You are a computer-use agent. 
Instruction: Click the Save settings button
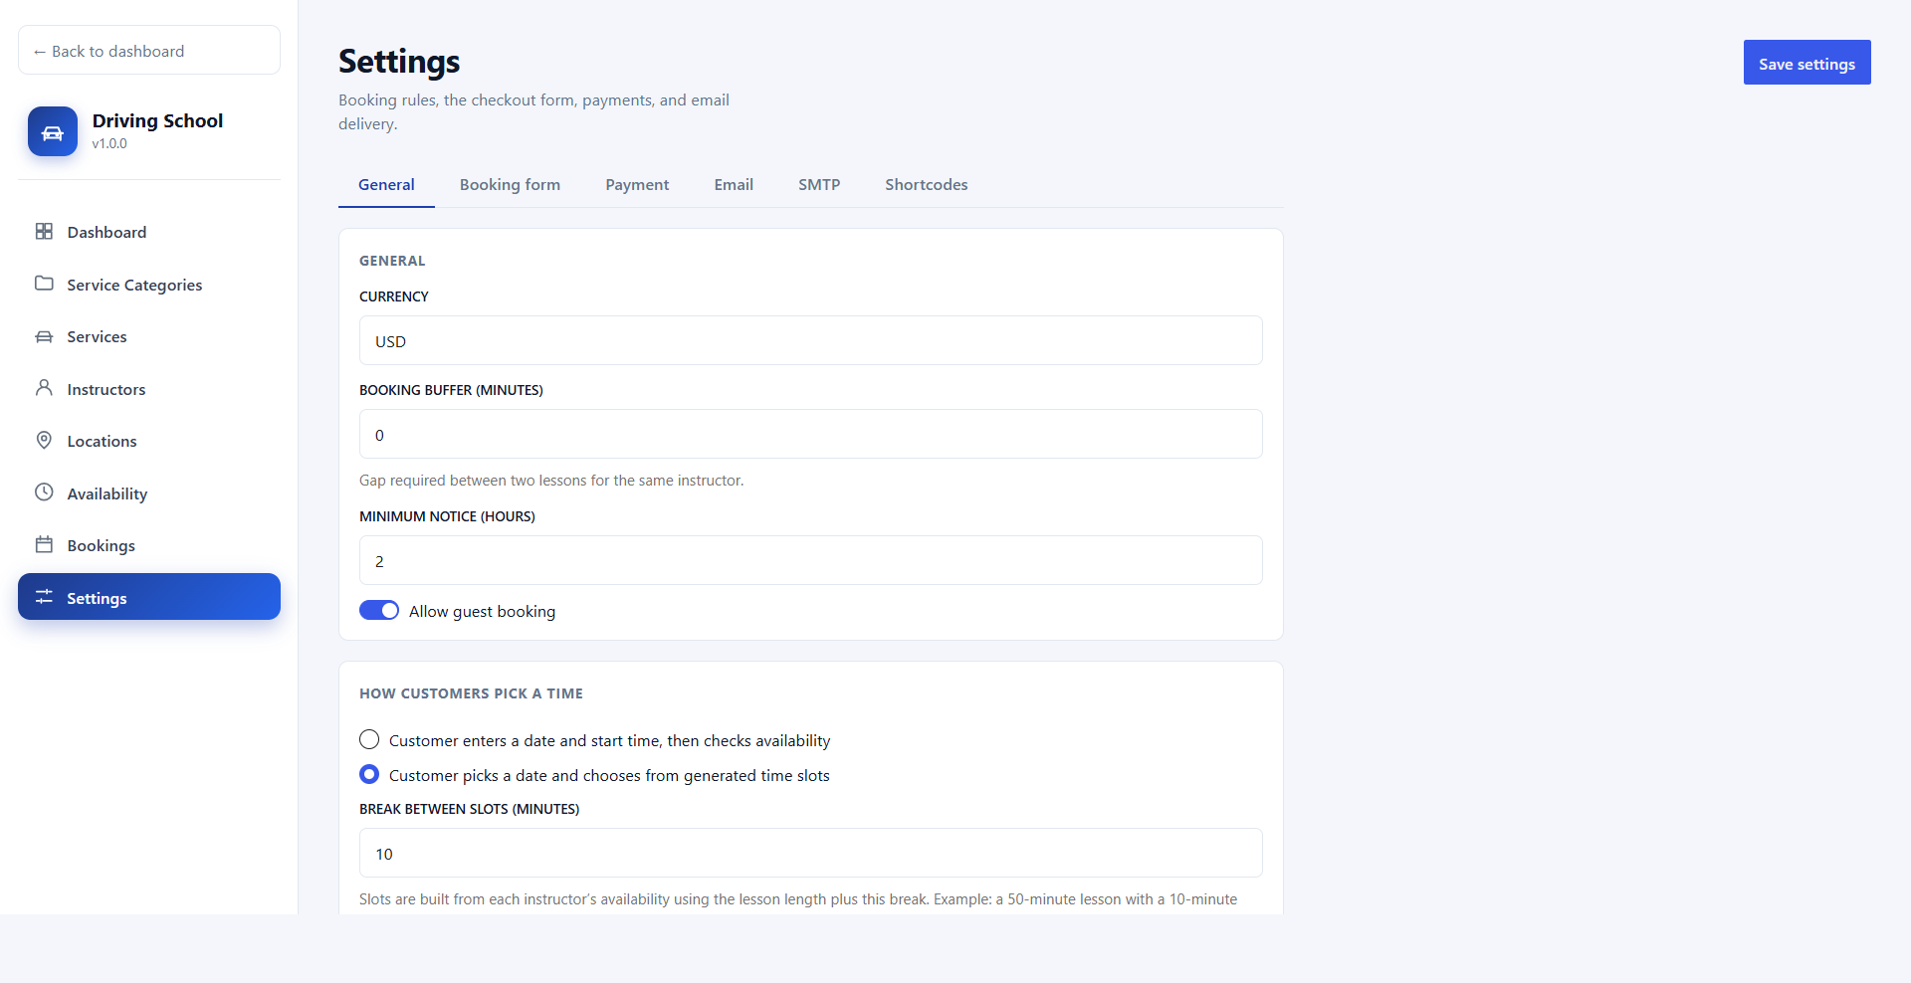coord(1806,63)
